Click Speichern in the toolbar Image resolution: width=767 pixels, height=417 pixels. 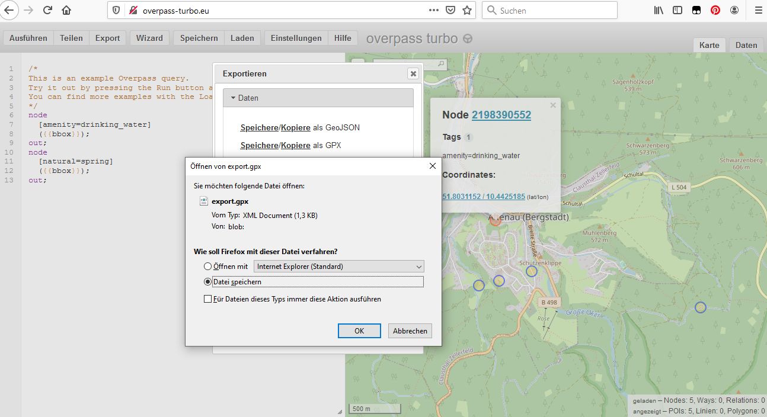coord(199,38)
